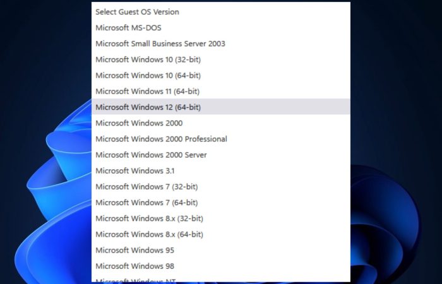Choose Microsoft Windows 11 (64-bit)
Viewport: 442px width, 284px height.
(221, 92)
